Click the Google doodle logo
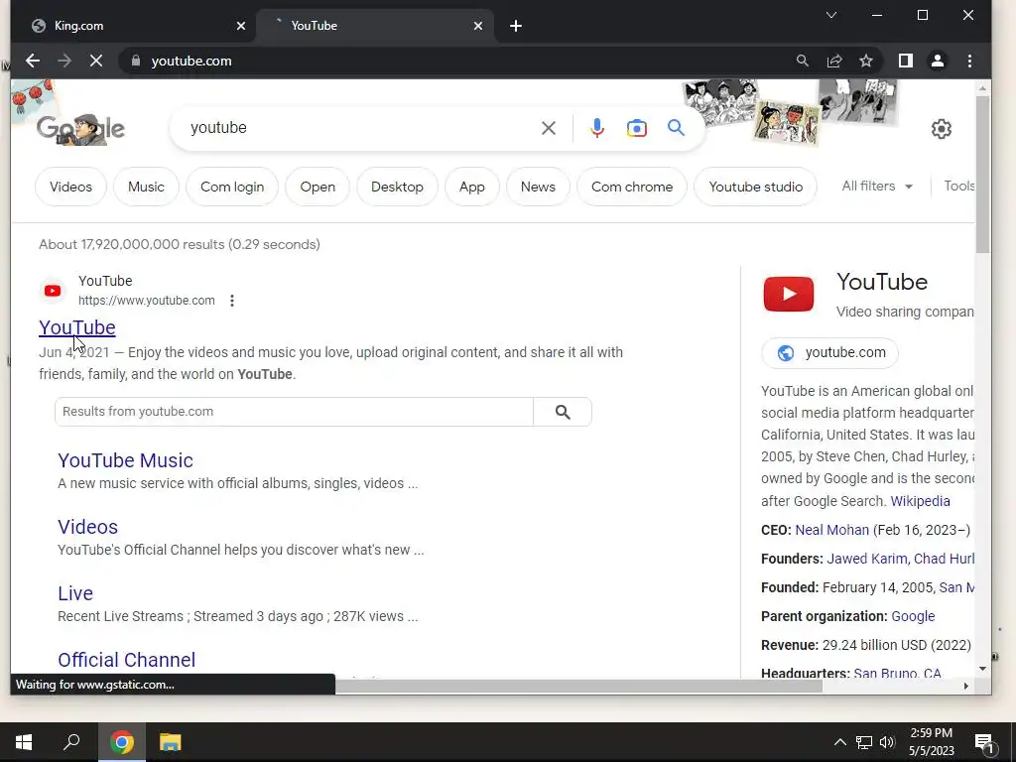The height and width of the screenshot is (762, 1016). pos(80,128)
